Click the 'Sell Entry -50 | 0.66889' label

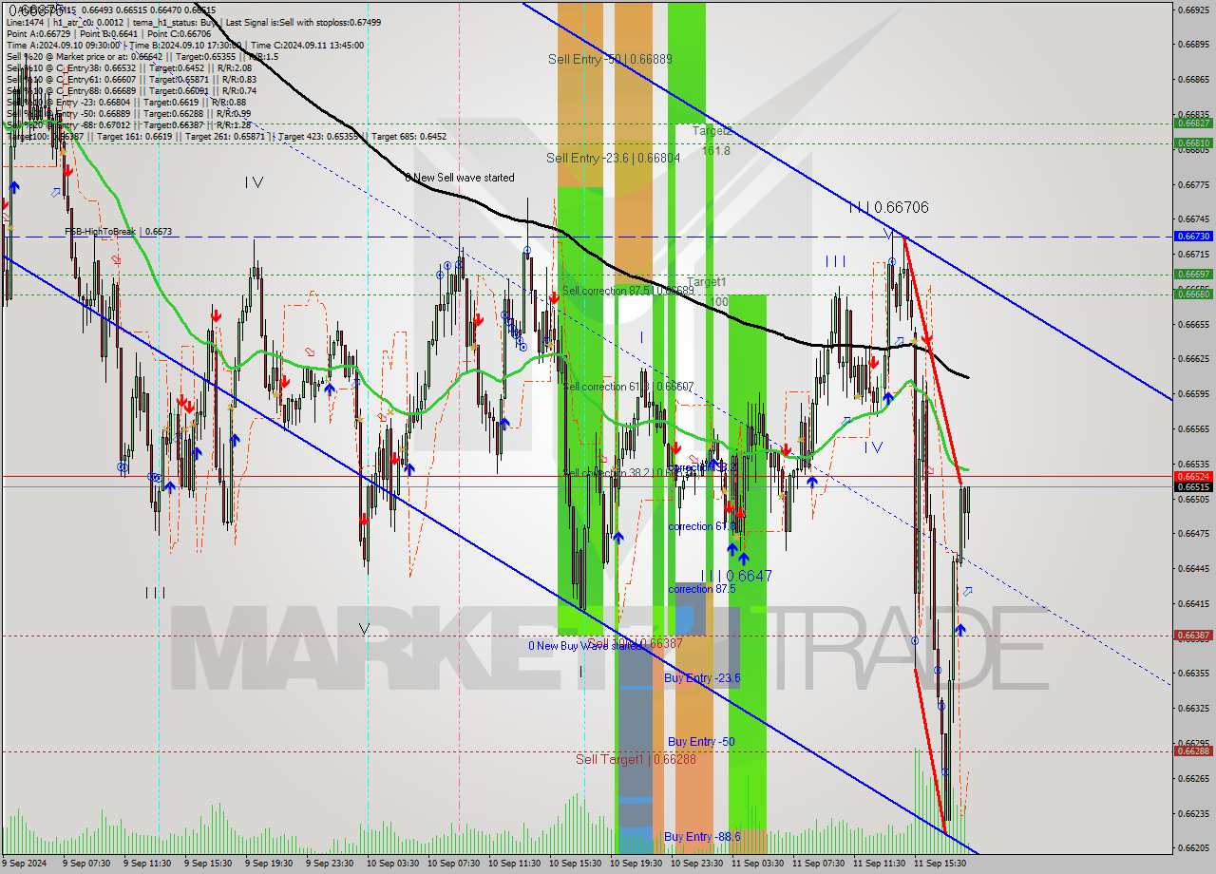610,59
